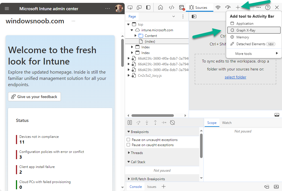Collapse the Call Stack section
This screenshot has width=282, height=191.
[129, 162]
